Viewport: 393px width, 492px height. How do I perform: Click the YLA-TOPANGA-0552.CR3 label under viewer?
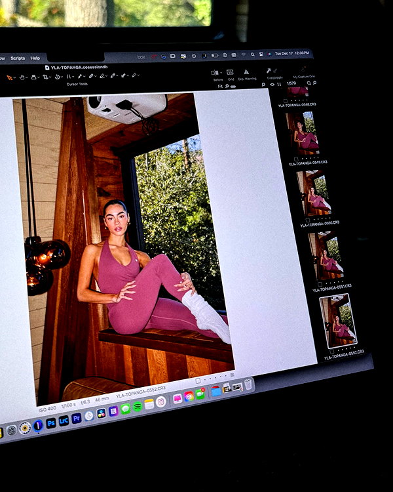click(x=141, y=392)
